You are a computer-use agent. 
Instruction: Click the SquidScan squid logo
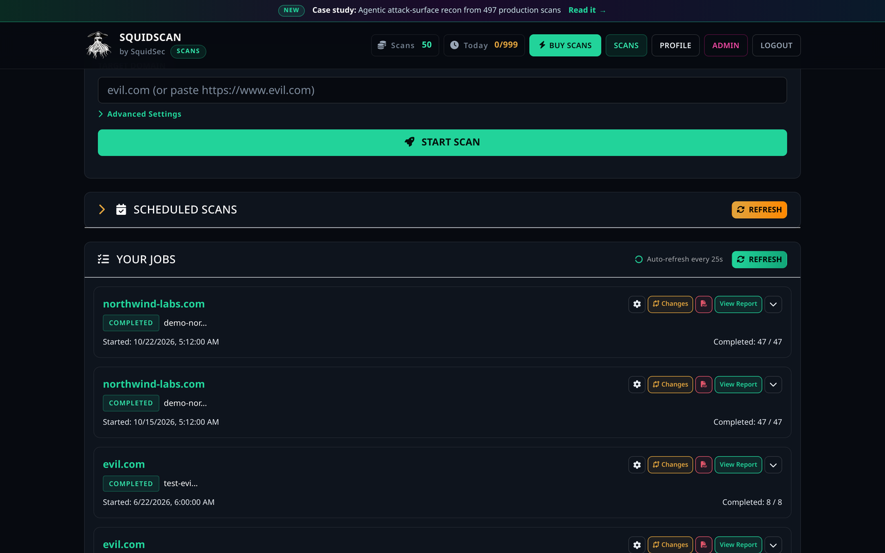pos(98,45)
